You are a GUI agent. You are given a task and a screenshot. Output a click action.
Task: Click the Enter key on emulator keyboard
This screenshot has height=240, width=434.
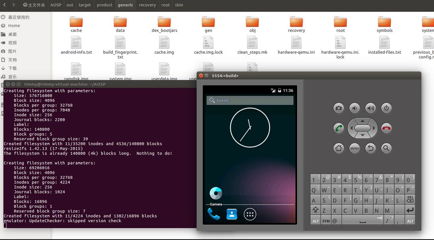pyautogui.click(x=410, y=210)
